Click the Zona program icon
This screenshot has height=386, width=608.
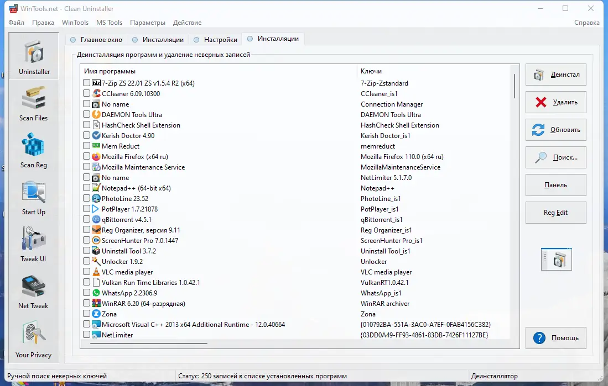coord(96,314)
